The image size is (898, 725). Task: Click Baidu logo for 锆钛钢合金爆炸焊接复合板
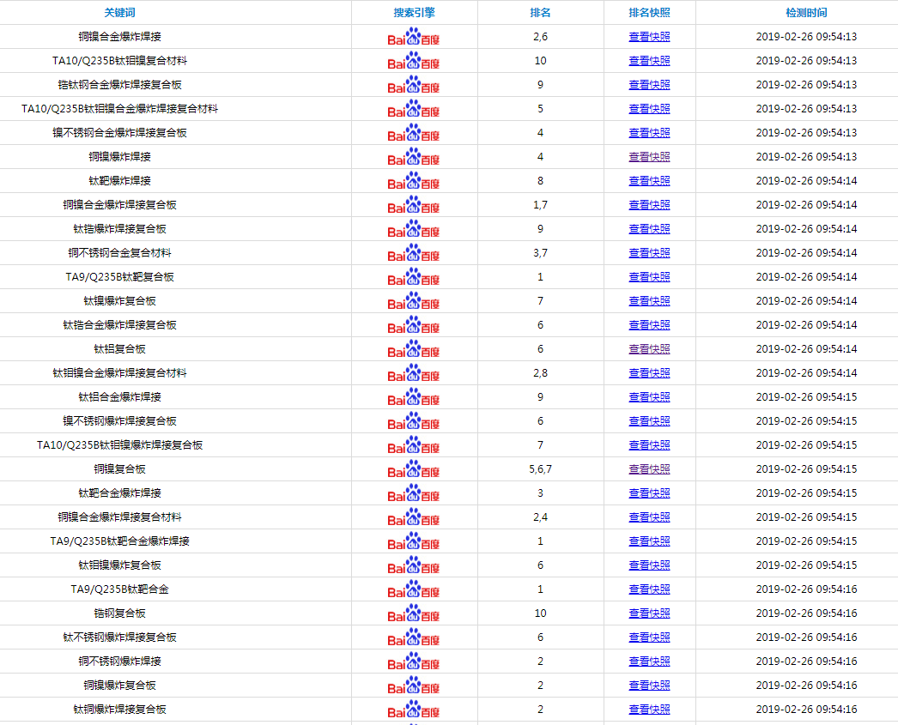(413, 86)
